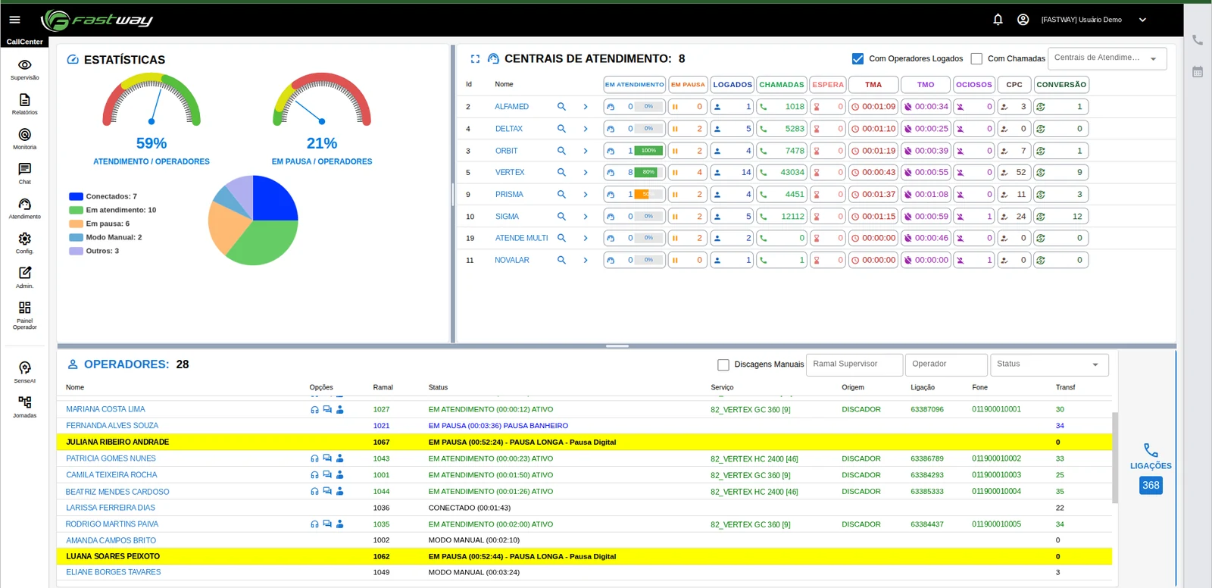
Task: Open the notifications bell
Action: tap(998, 20)
